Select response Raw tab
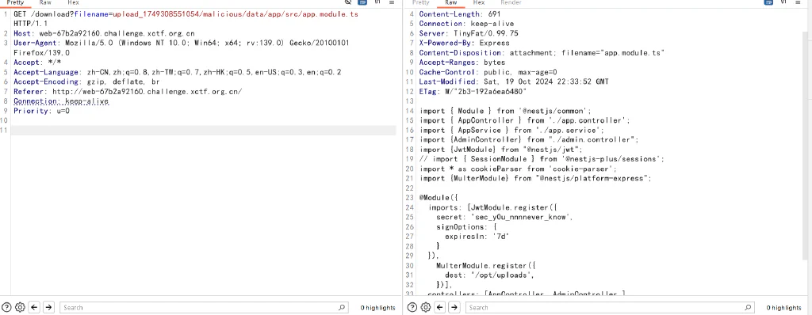This screenshot has width=812, height=315. (451, 2)
